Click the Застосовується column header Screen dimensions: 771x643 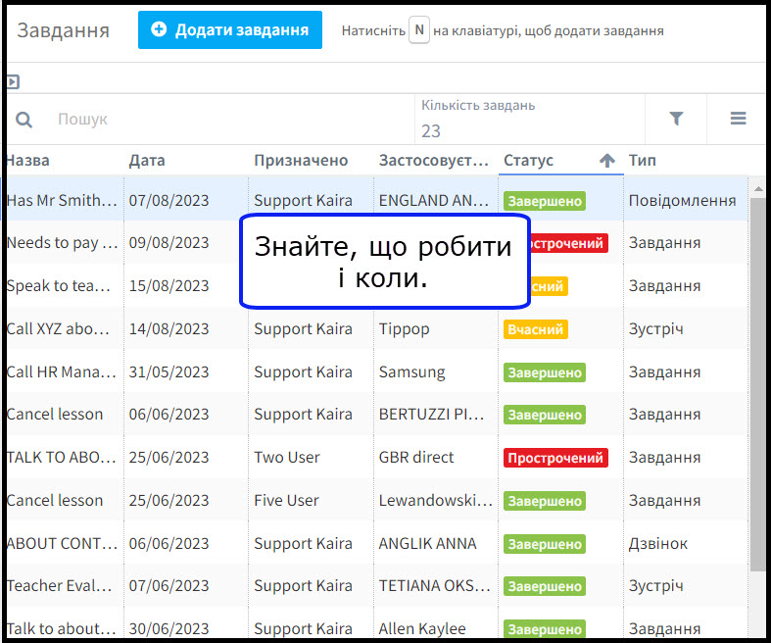tap(433, 161)
